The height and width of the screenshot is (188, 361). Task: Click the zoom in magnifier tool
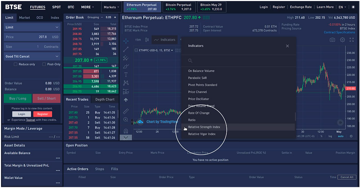(x=126, y=120)
